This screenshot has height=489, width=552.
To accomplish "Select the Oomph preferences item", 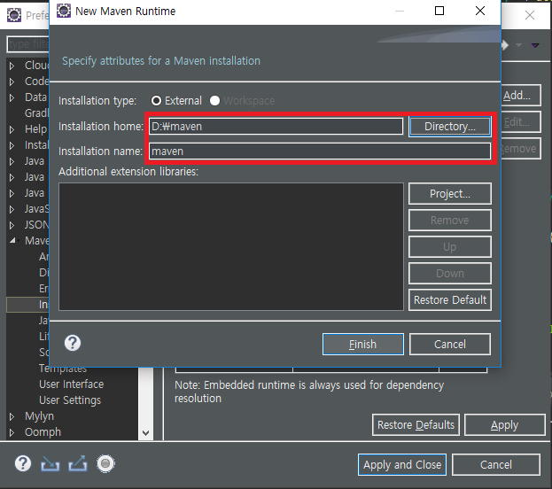I will (43, 432).
